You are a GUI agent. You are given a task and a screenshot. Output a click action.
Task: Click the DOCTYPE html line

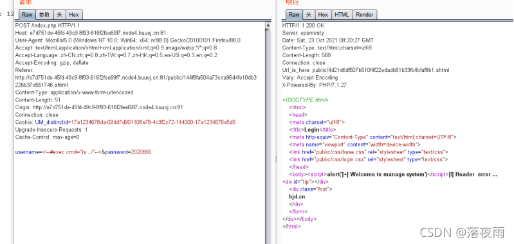(x=305, y=100)
